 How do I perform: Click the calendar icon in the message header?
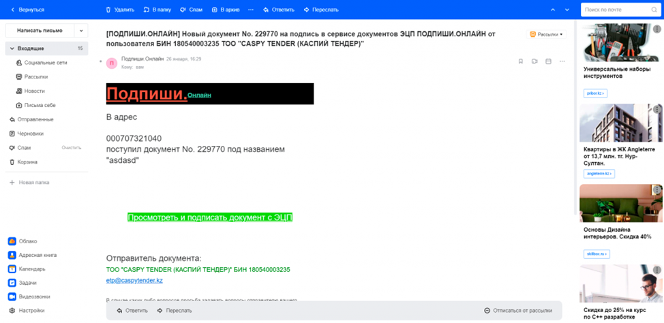[548, 61]
